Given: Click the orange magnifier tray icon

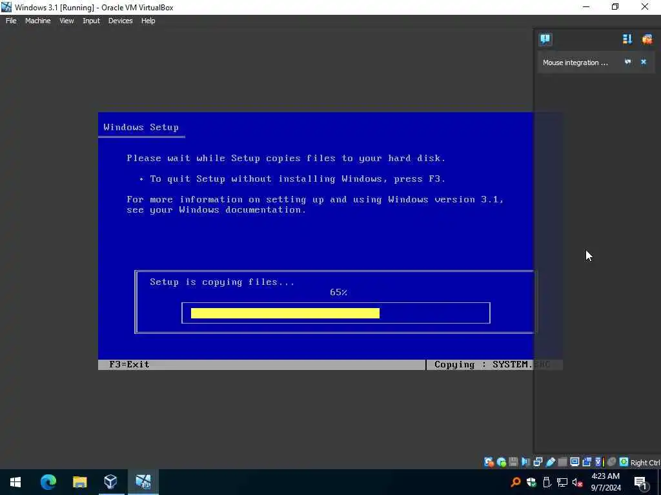Looking at the screenshot, I should coord(516,482).
